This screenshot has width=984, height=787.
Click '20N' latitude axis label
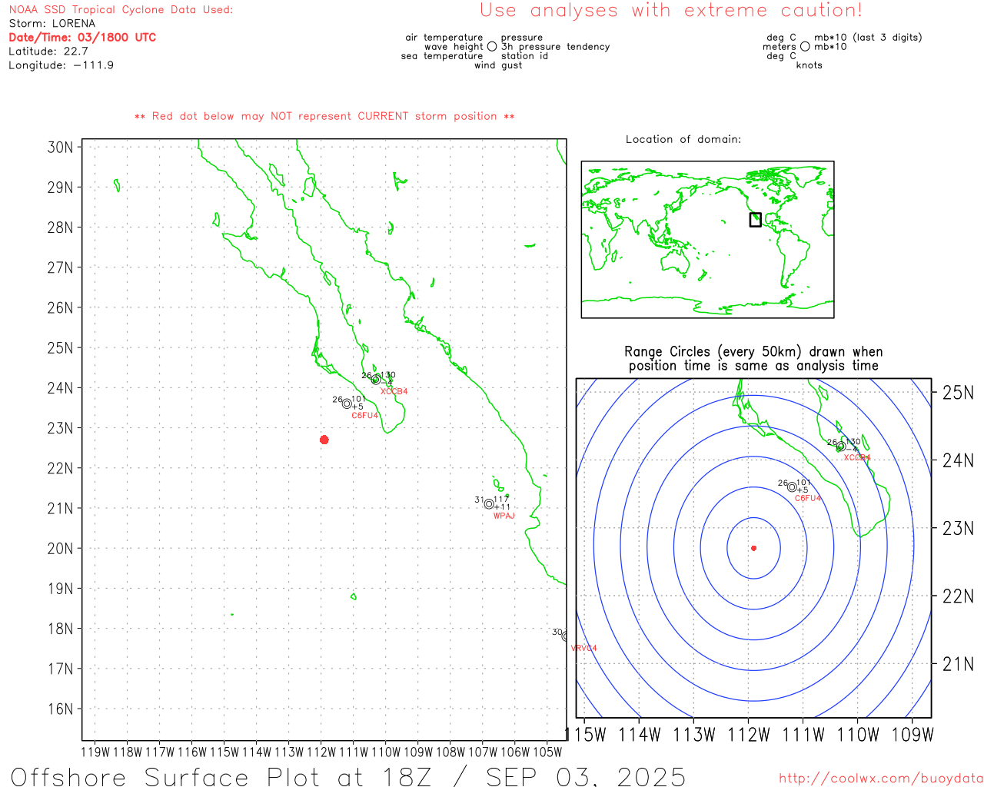(x=60, y=549)
